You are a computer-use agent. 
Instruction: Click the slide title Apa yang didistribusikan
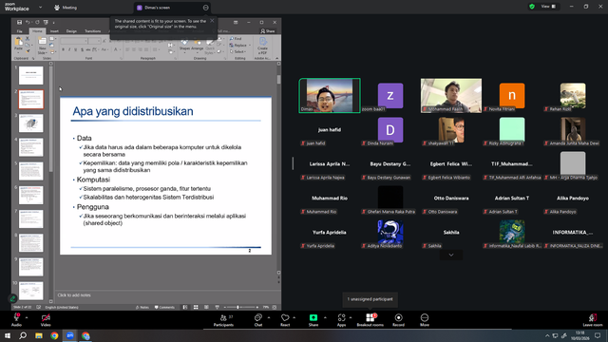pyautogui.click(x=133, y=111)
